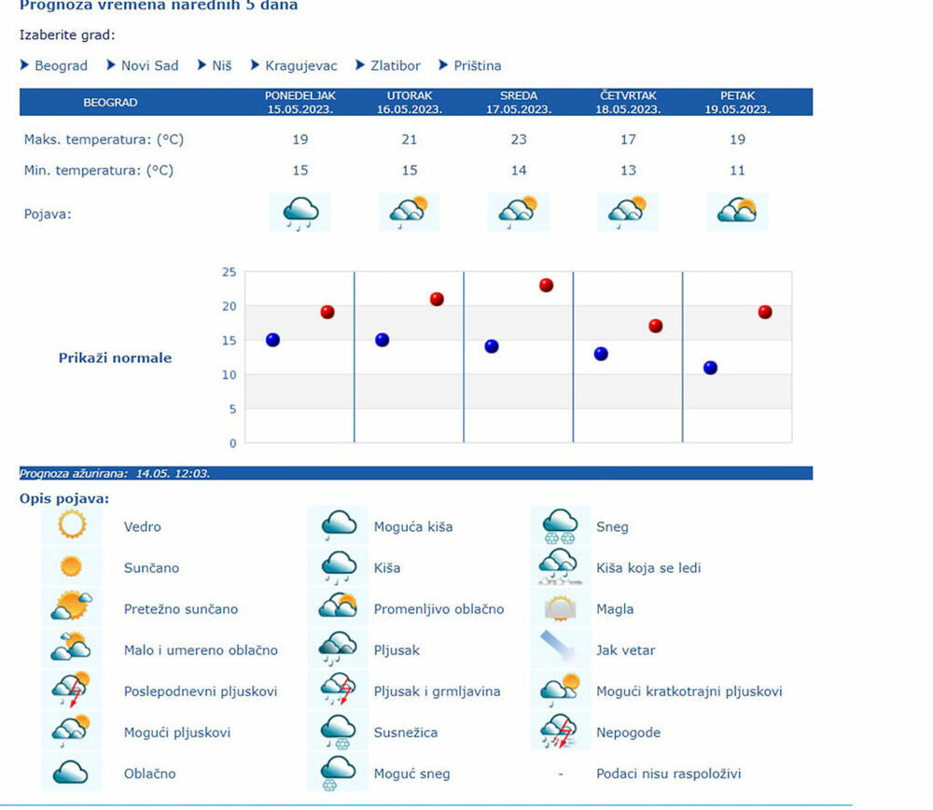Click the Susnežica sleet icon
933x810 pixels.
(x=338, y=732)
